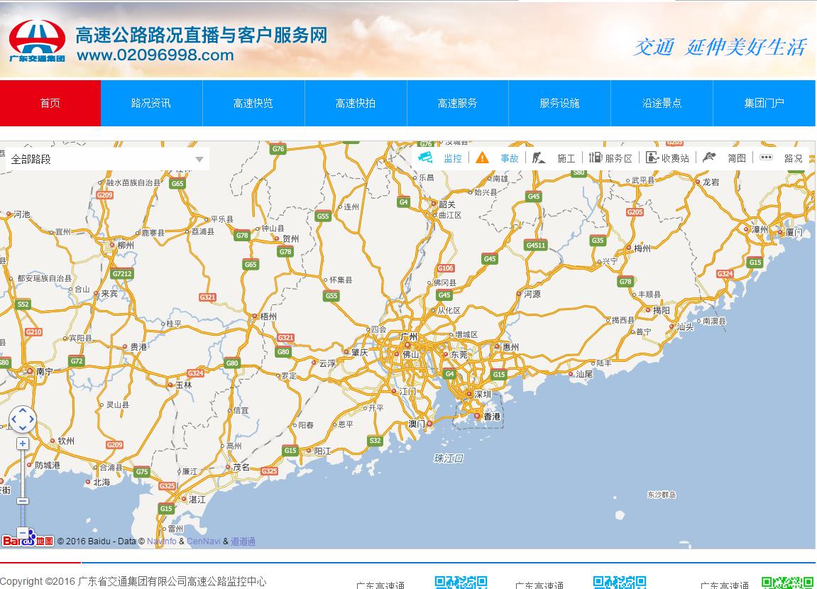Click the G106 red road shield
817x589 pixels.
coord(446,268)
